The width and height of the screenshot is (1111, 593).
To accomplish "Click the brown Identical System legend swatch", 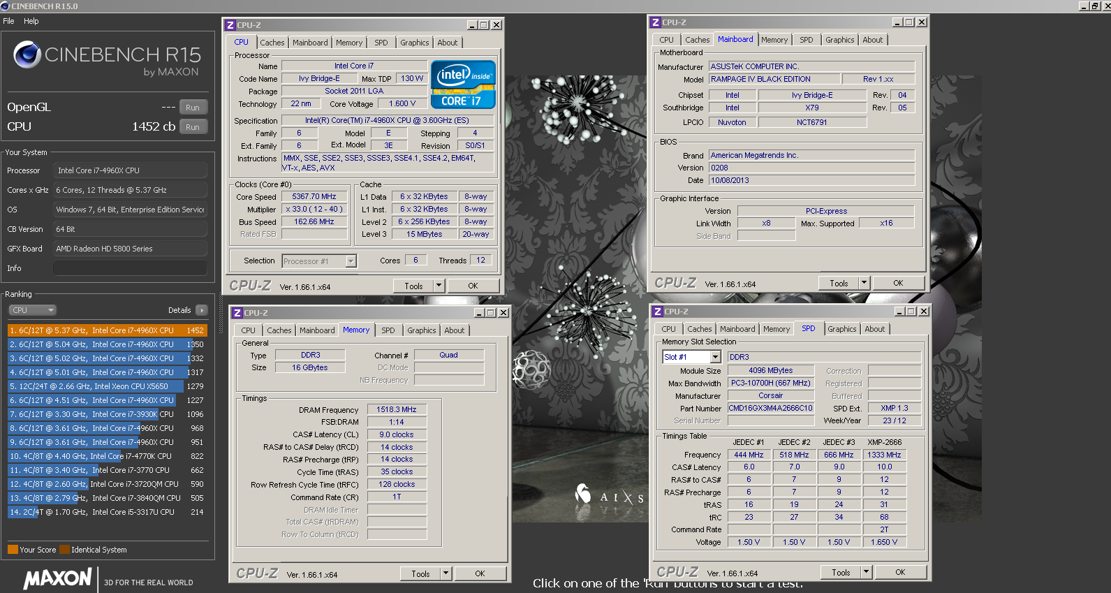I will pos(64,550).
